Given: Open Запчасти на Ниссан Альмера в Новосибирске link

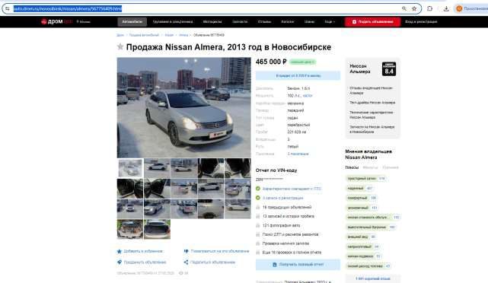Looking at the screenshot, I should (x=372, y=129).
